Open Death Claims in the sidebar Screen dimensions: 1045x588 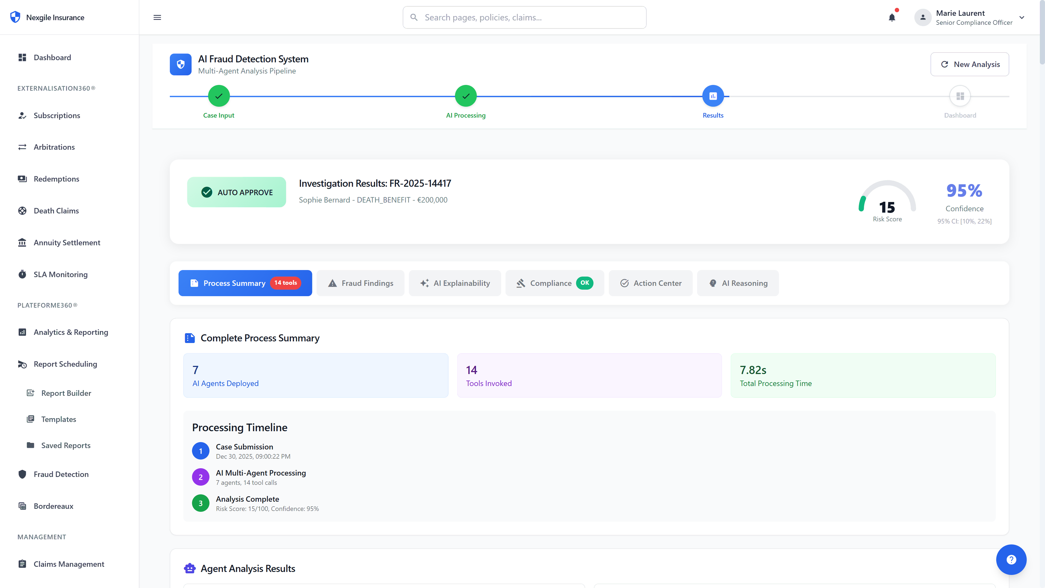[x=56, y=211]
